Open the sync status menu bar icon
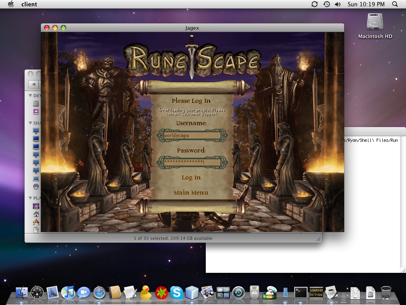Viewport: 406px width, 305px height. [x=314, y=4]
